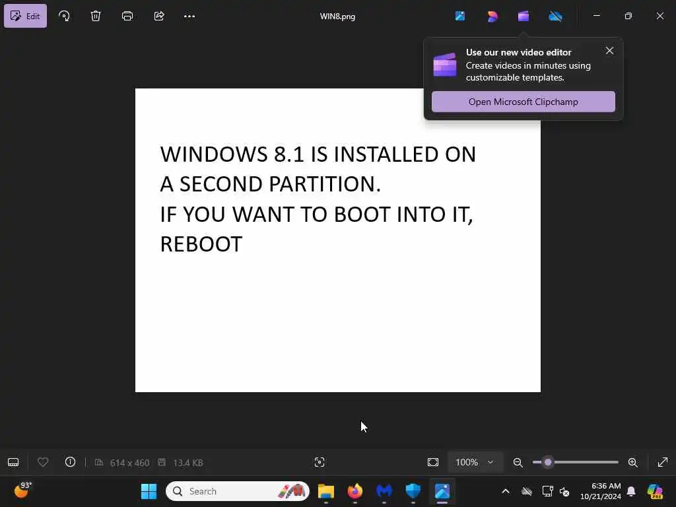Zoom out with the minus magnifier icon
The width and height of the screenshot is (676, 507).
518,462
